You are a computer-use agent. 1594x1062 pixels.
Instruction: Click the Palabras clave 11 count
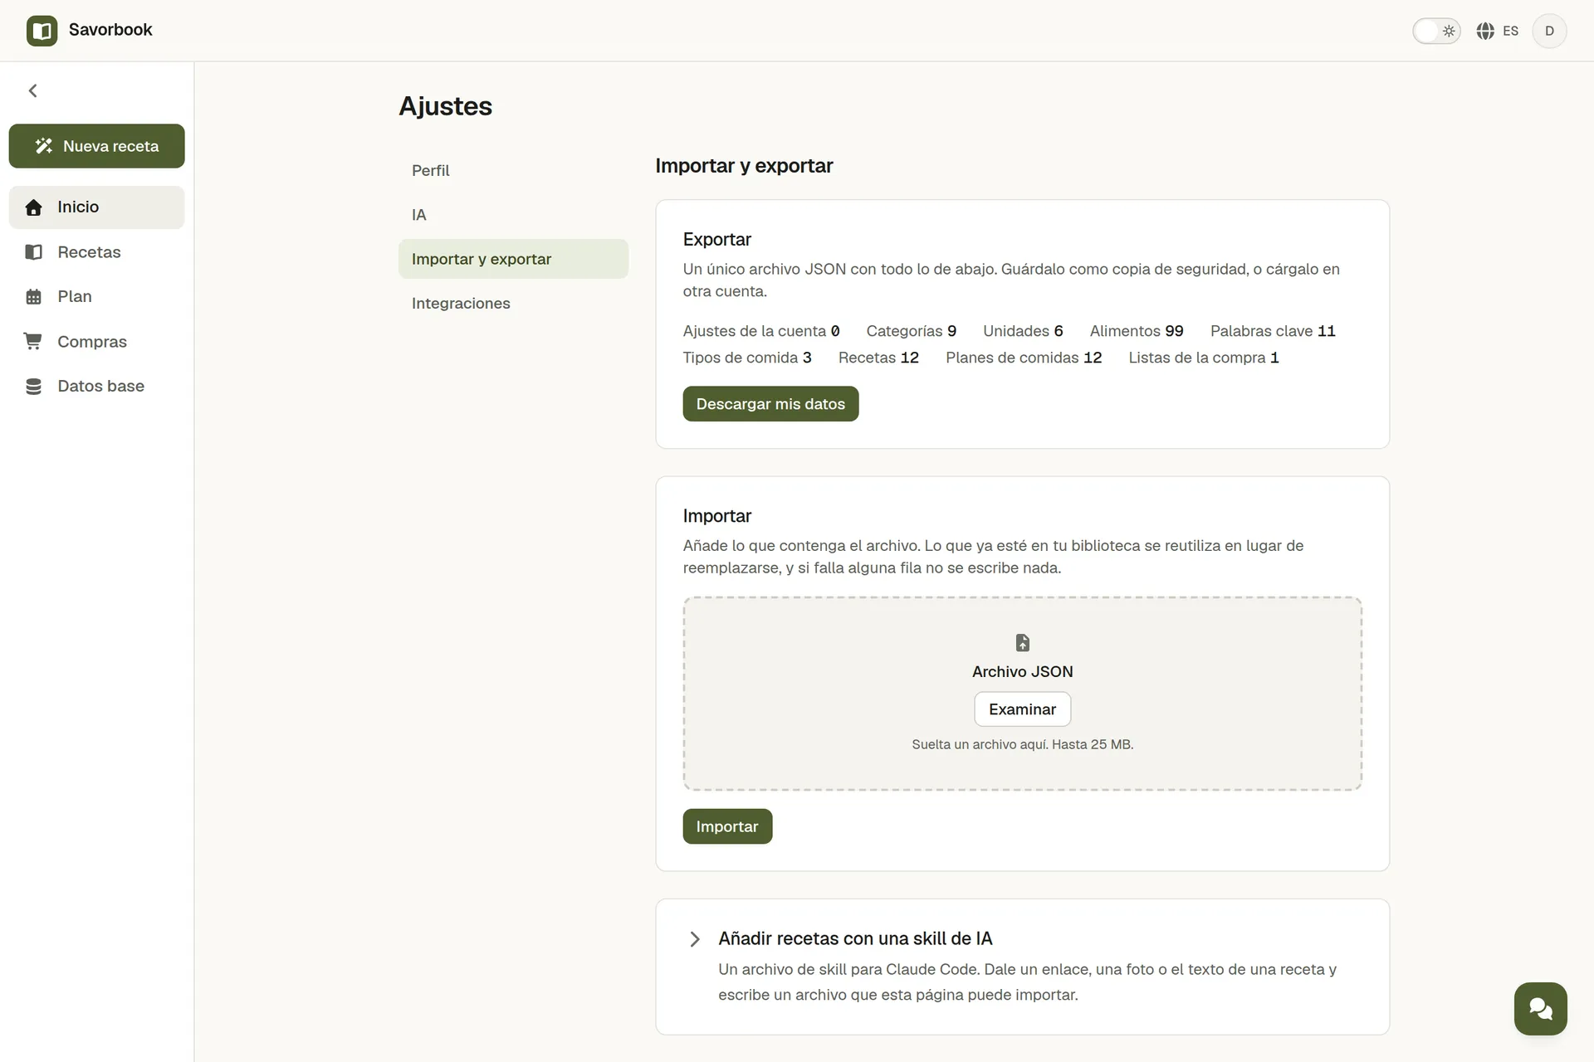1273,331
